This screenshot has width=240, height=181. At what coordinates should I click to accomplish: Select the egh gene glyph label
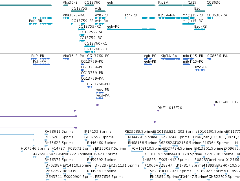point(110,3)
